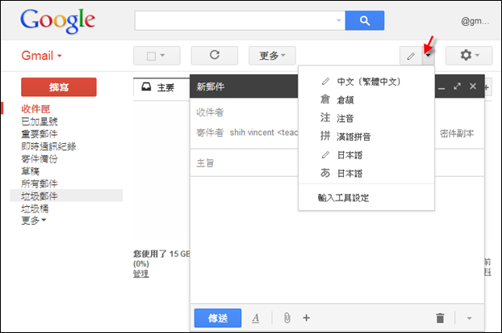This screenshot has width=502, height=333.
Task: Switch to the 主要 inbox tab
Action: point(161,87)
